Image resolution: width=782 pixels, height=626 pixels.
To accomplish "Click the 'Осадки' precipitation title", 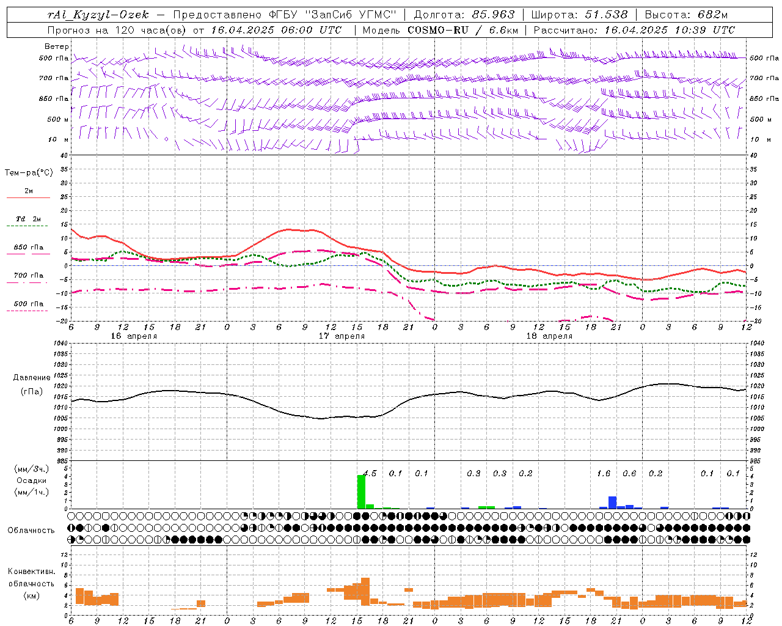I will (x=32, y=481).
